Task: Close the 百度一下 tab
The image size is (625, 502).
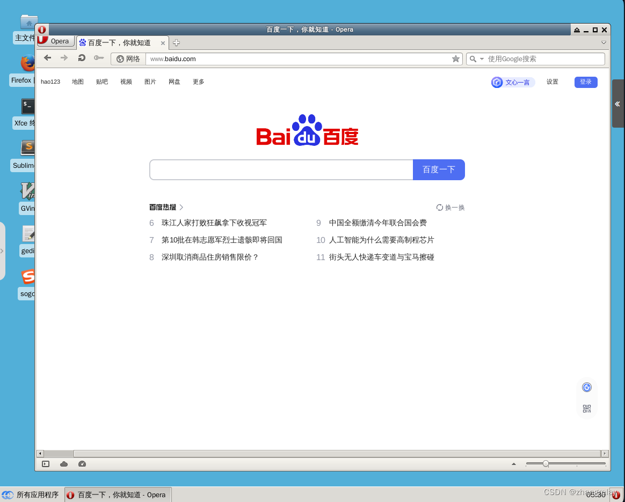Action: click(x=163, y=43)
